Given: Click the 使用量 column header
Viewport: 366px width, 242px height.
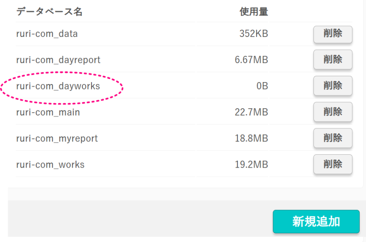Looking at the screenshot, I should click(254, 12).
